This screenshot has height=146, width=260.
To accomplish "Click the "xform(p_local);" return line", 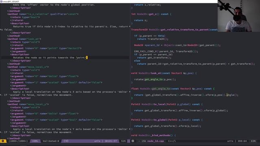I will [x=167, y=126].
